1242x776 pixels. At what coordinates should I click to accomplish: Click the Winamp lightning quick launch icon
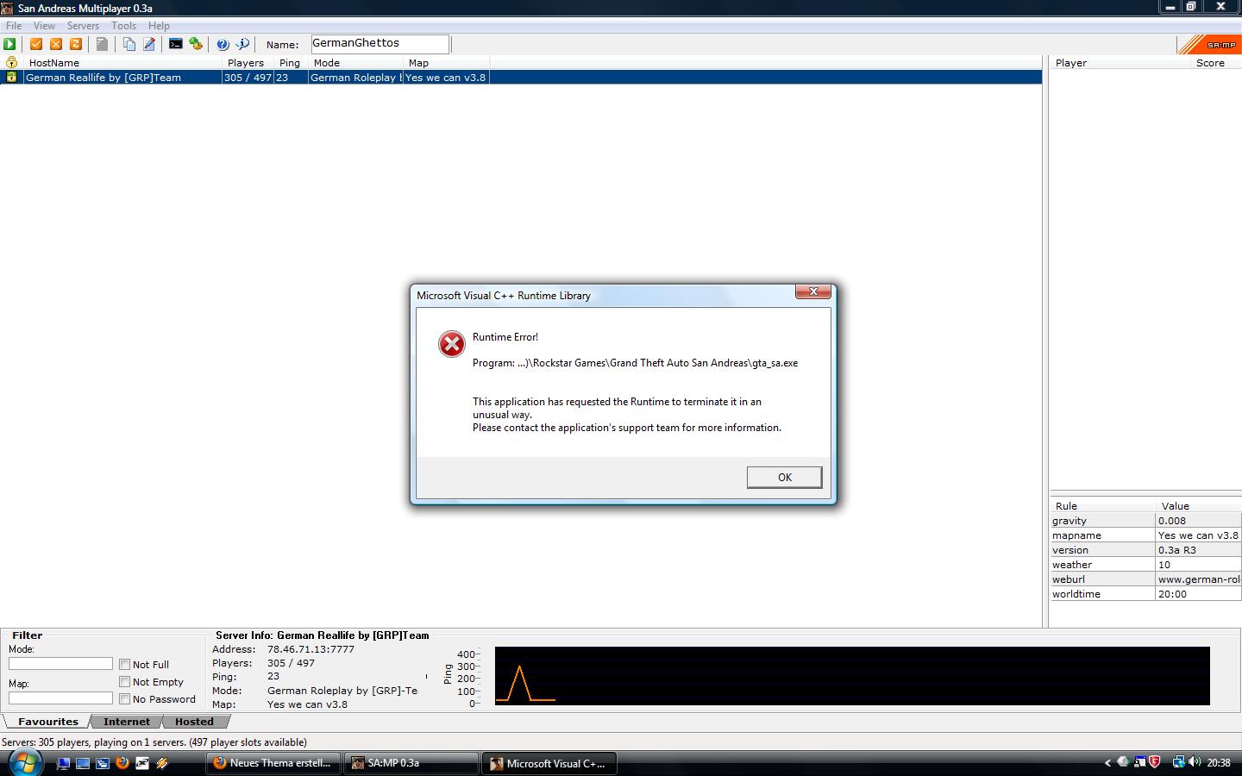162,763
